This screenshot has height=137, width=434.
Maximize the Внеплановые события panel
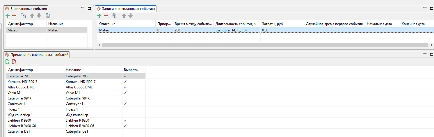pyautogui.click(x=89, y=8)
